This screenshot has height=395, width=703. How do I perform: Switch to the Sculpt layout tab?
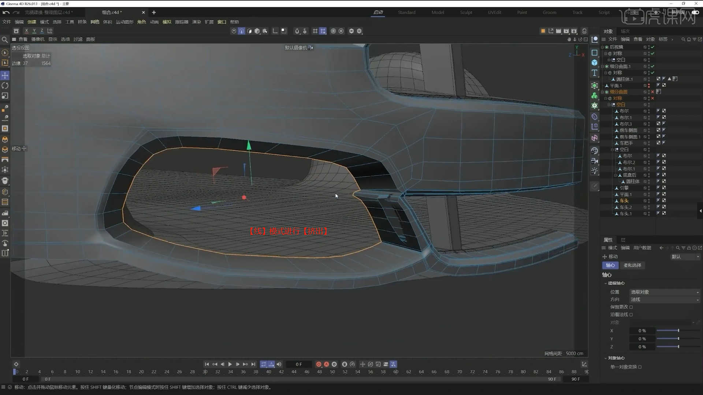coord(466,12)
